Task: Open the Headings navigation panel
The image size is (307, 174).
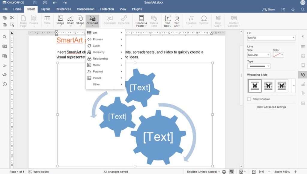Action: (x=4, y=65)
